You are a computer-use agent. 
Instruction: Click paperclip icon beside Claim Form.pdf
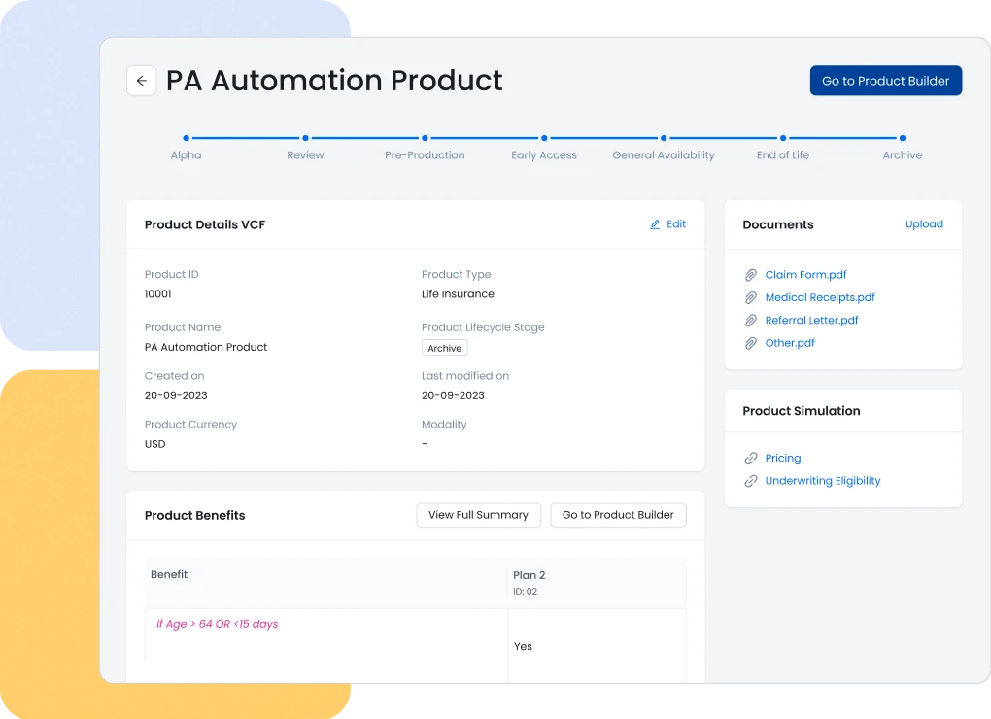click(x=750, y=275)
